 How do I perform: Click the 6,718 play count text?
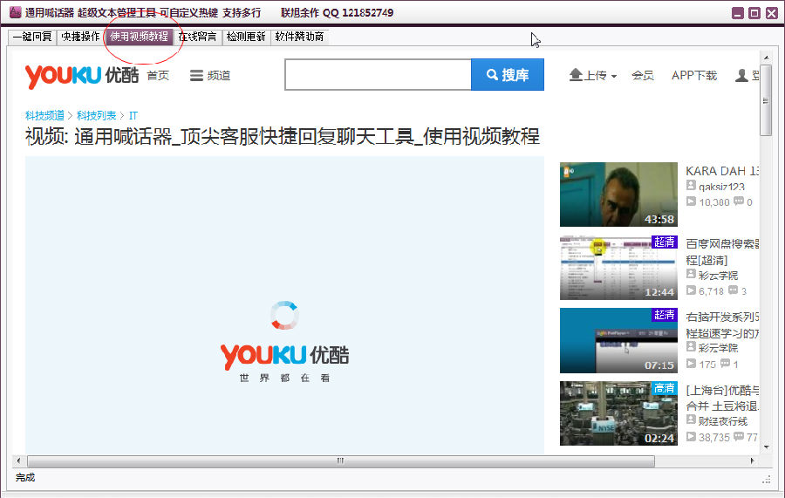click(x=711, y=291)
